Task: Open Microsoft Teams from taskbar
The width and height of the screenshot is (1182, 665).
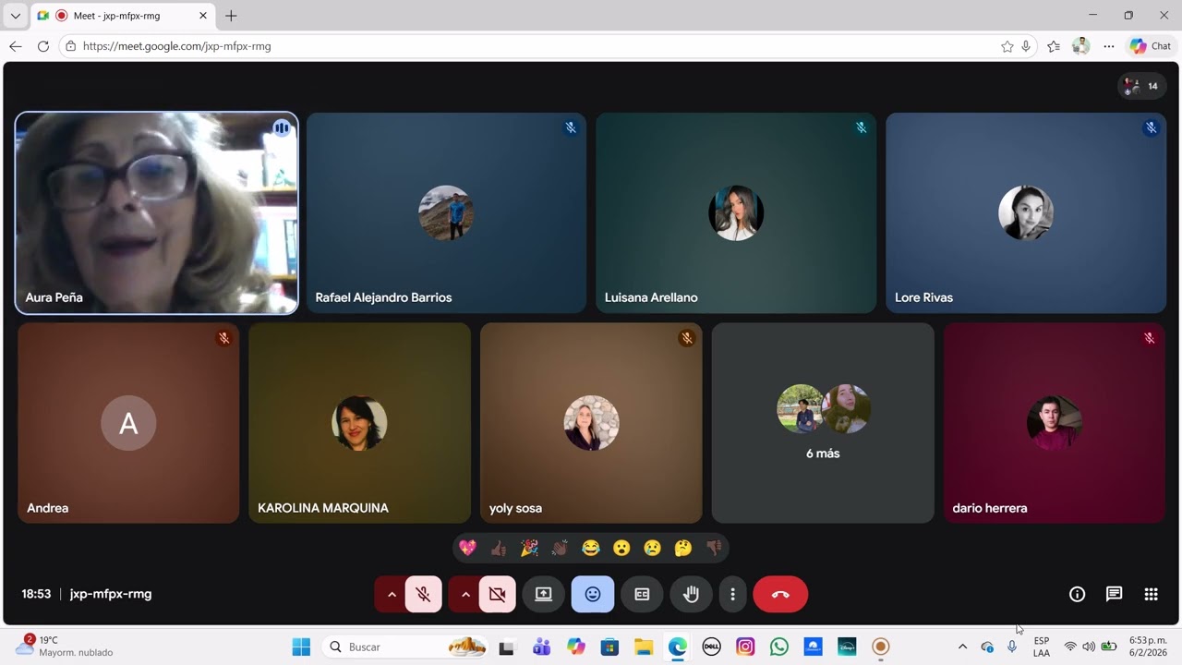Action: [541, 647]
